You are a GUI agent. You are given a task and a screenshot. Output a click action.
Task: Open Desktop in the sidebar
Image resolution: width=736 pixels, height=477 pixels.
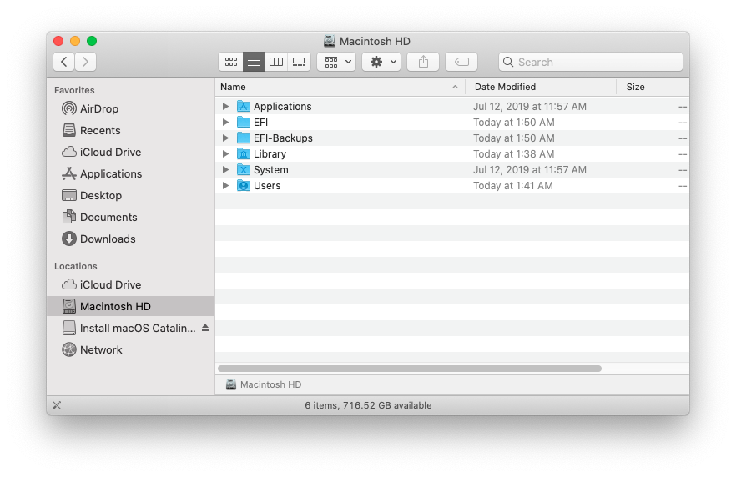130,196
